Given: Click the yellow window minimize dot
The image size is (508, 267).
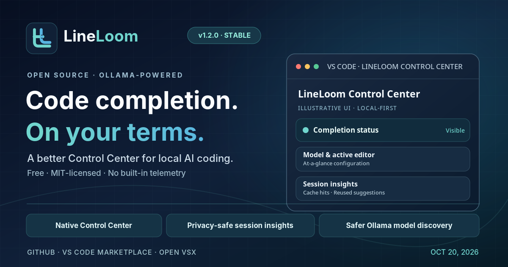Looking at the screenshot, I should click(307, 67).
